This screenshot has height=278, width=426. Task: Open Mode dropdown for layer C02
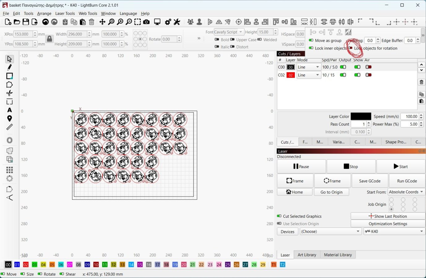pos(309,75)
